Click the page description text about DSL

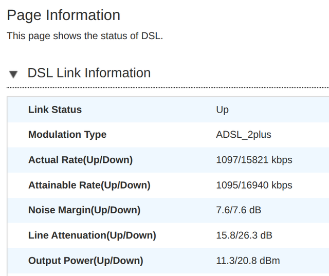click(x=85, y=35)
